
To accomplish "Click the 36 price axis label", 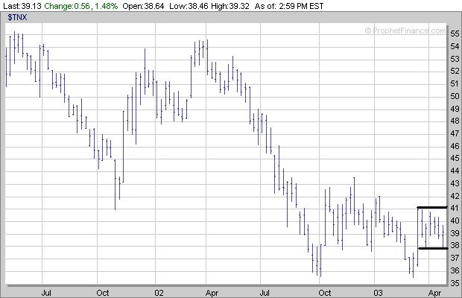I will [x=455, y=270].
